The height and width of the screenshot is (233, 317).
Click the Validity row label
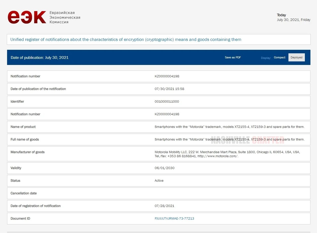tap(16, 168)
